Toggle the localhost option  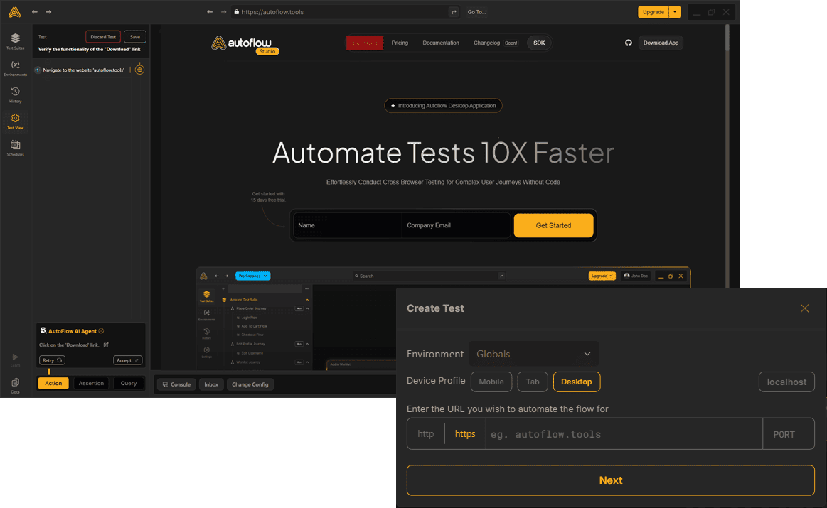point(786,382)
